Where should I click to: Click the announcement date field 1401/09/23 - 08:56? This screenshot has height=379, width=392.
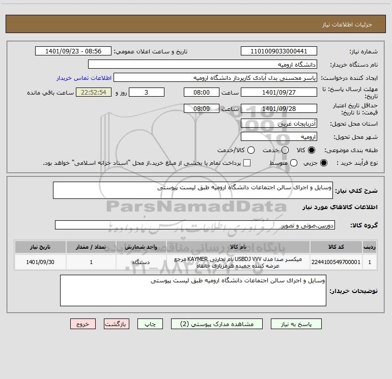pos(73,51)
